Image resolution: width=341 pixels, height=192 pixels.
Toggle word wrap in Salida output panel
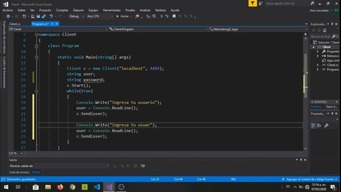pos(143,166)
